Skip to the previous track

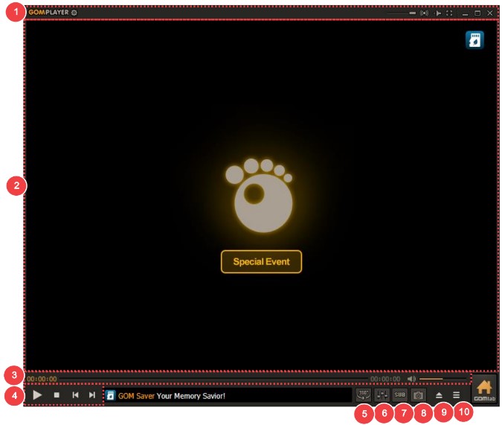pos(75,395)
